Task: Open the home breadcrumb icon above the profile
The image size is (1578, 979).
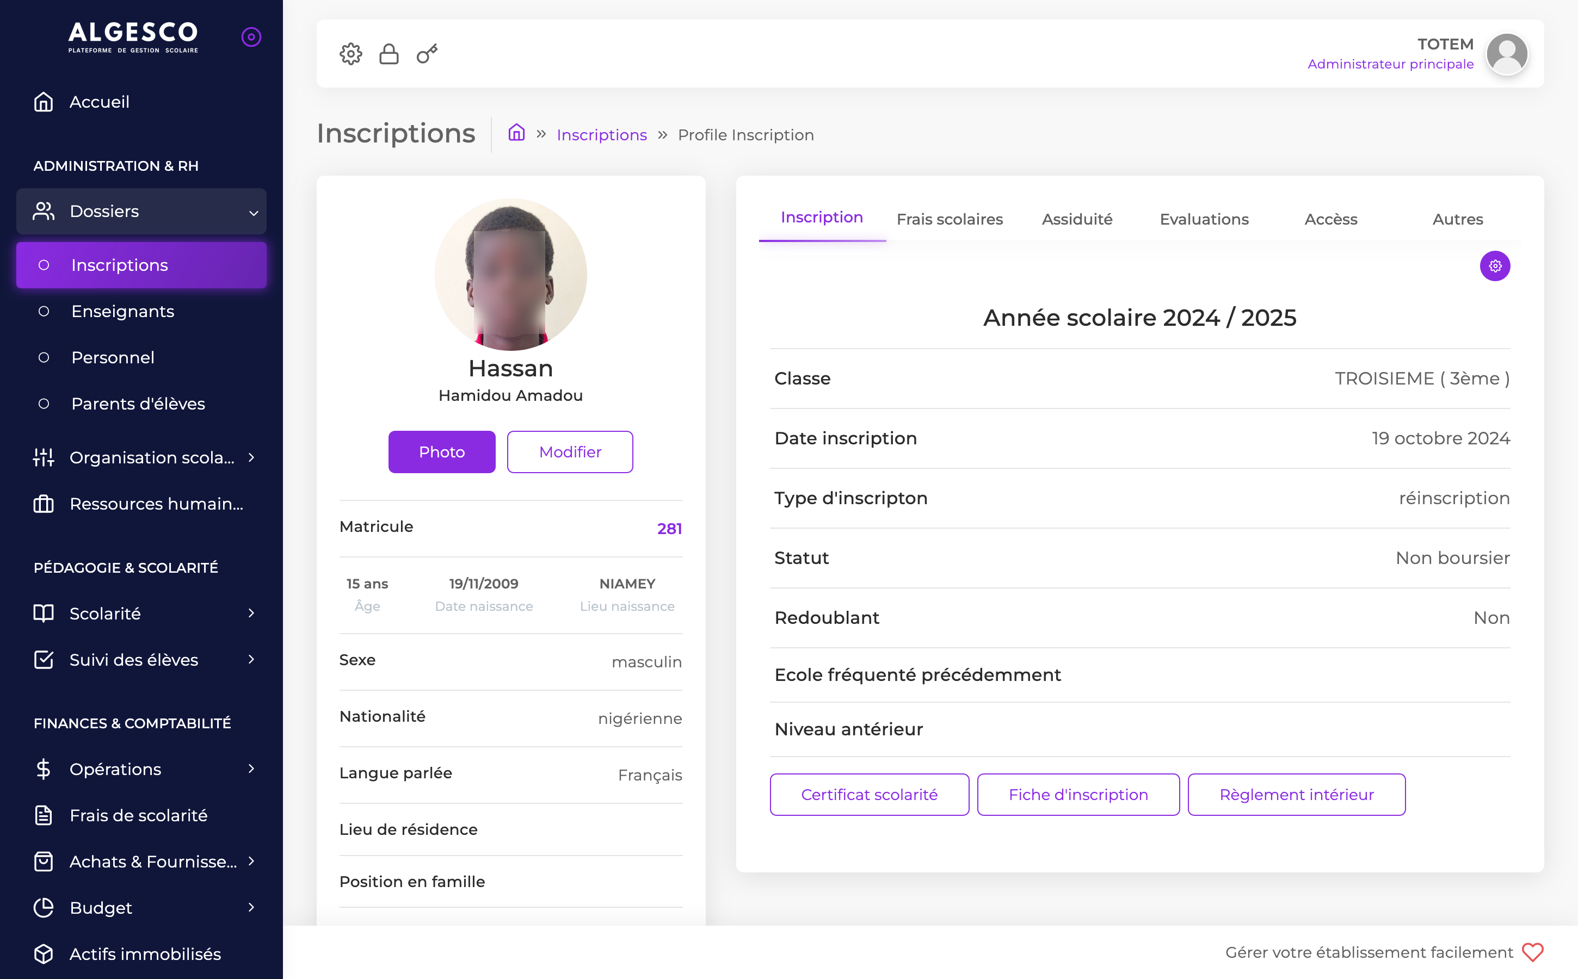Action: coord(516,133)
